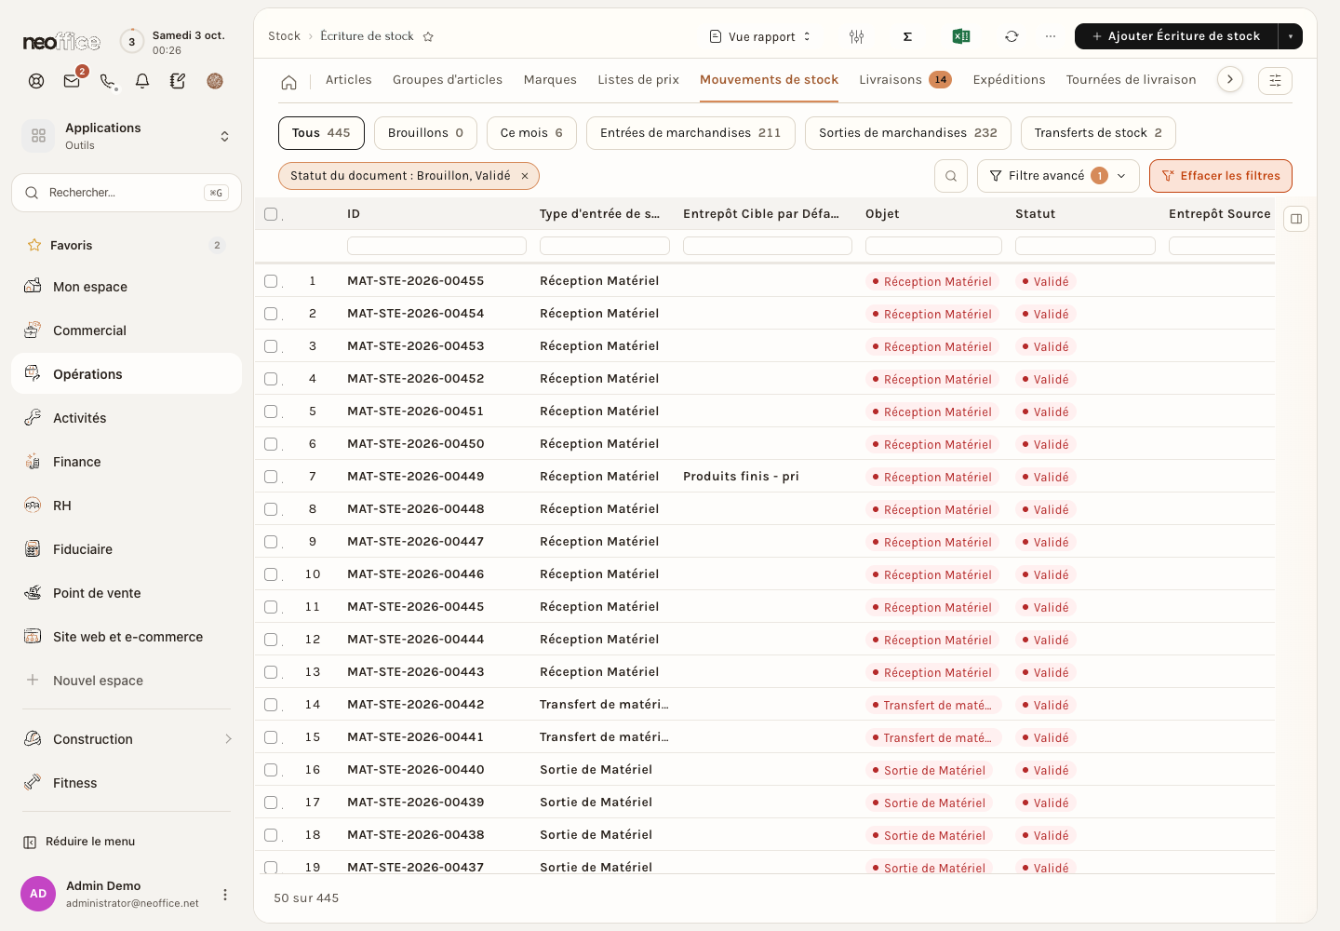Open the Finance workspace in sidebar
1340x931 pixels.
click(127, 462)
